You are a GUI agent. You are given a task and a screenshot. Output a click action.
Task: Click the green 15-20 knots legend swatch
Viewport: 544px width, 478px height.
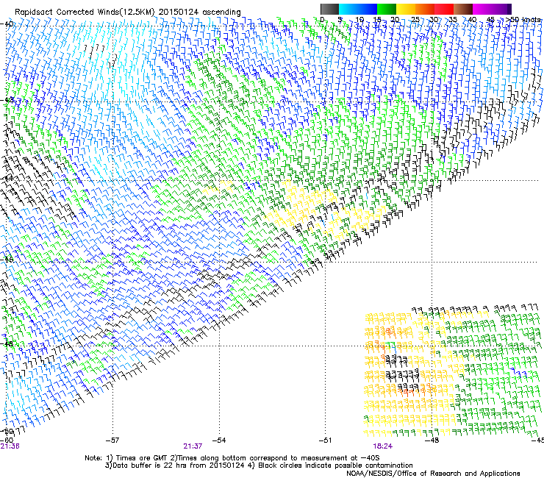pyautogui.click(x=387, y=9)
